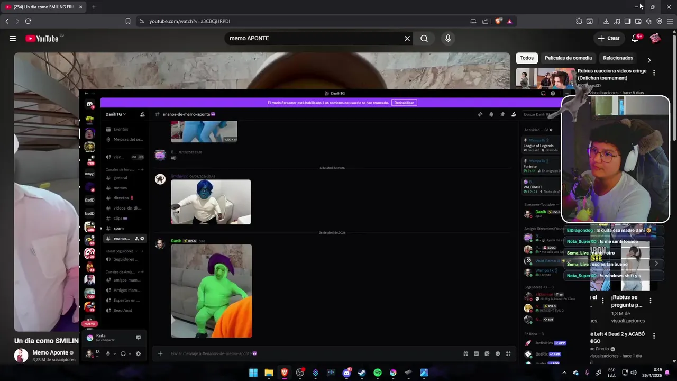Open YouTube notifications bell
This screenshot has width=677, height=381.
pyautogui.click(x=636, y=38)
